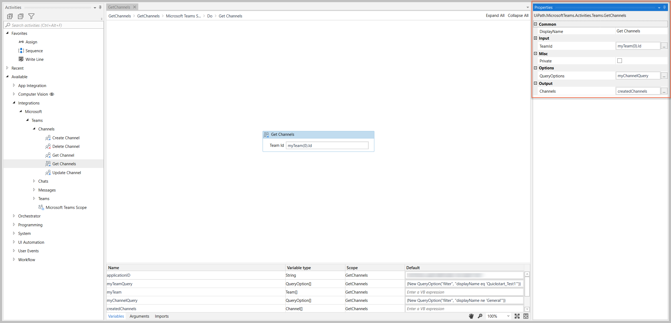Collapse the Input property section
Image resolution: width=671 pixels, height=323 pixels.
pyautogui.click(x=536, y=38)
